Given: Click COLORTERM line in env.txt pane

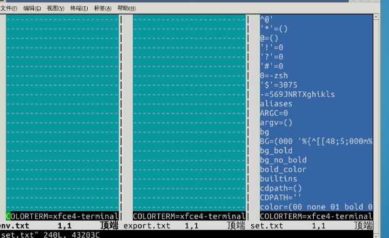Looking at the screenshot, I should tap(62, 216).
